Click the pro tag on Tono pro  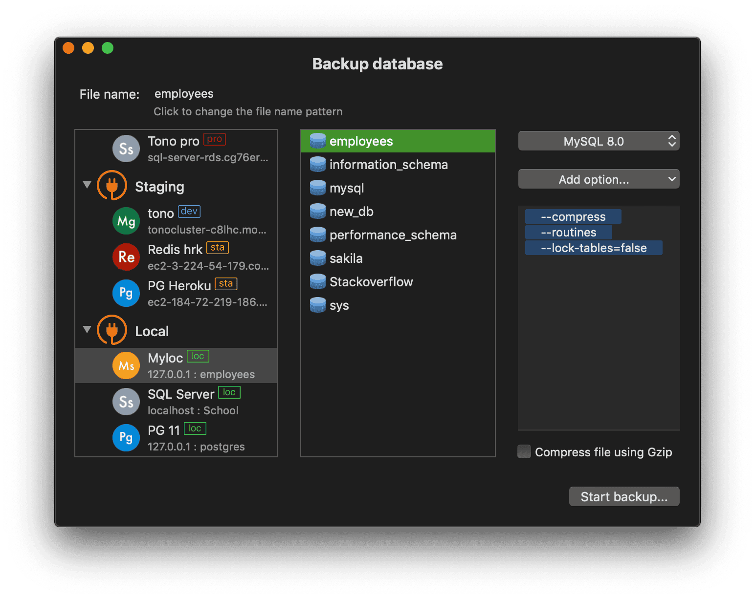(214, 139)
